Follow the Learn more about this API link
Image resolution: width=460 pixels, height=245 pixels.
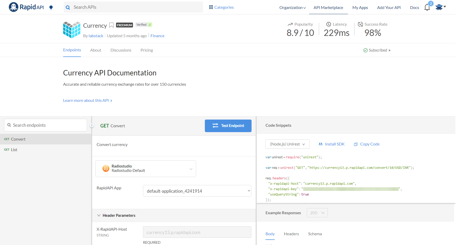click(88, 101)
